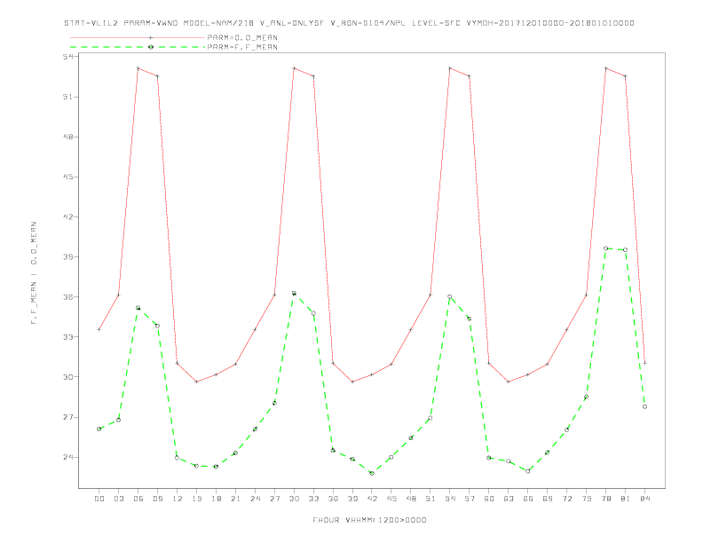Screen dimensions: 703x543
Task: Click the green F.F_MEAN circle at hour 66
Action: pyautogui.click(x=528, y=471)
